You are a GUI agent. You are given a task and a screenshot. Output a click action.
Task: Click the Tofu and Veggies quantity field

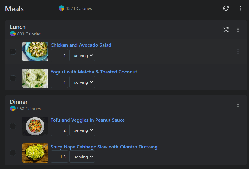click(59, 130)
